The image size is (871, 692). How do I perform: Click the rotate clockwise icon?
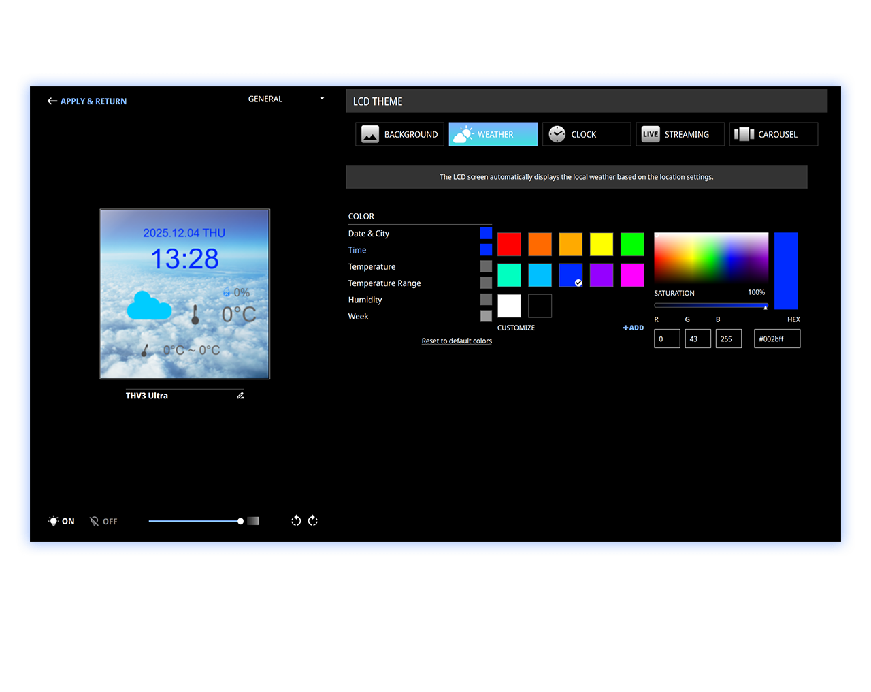313,521
